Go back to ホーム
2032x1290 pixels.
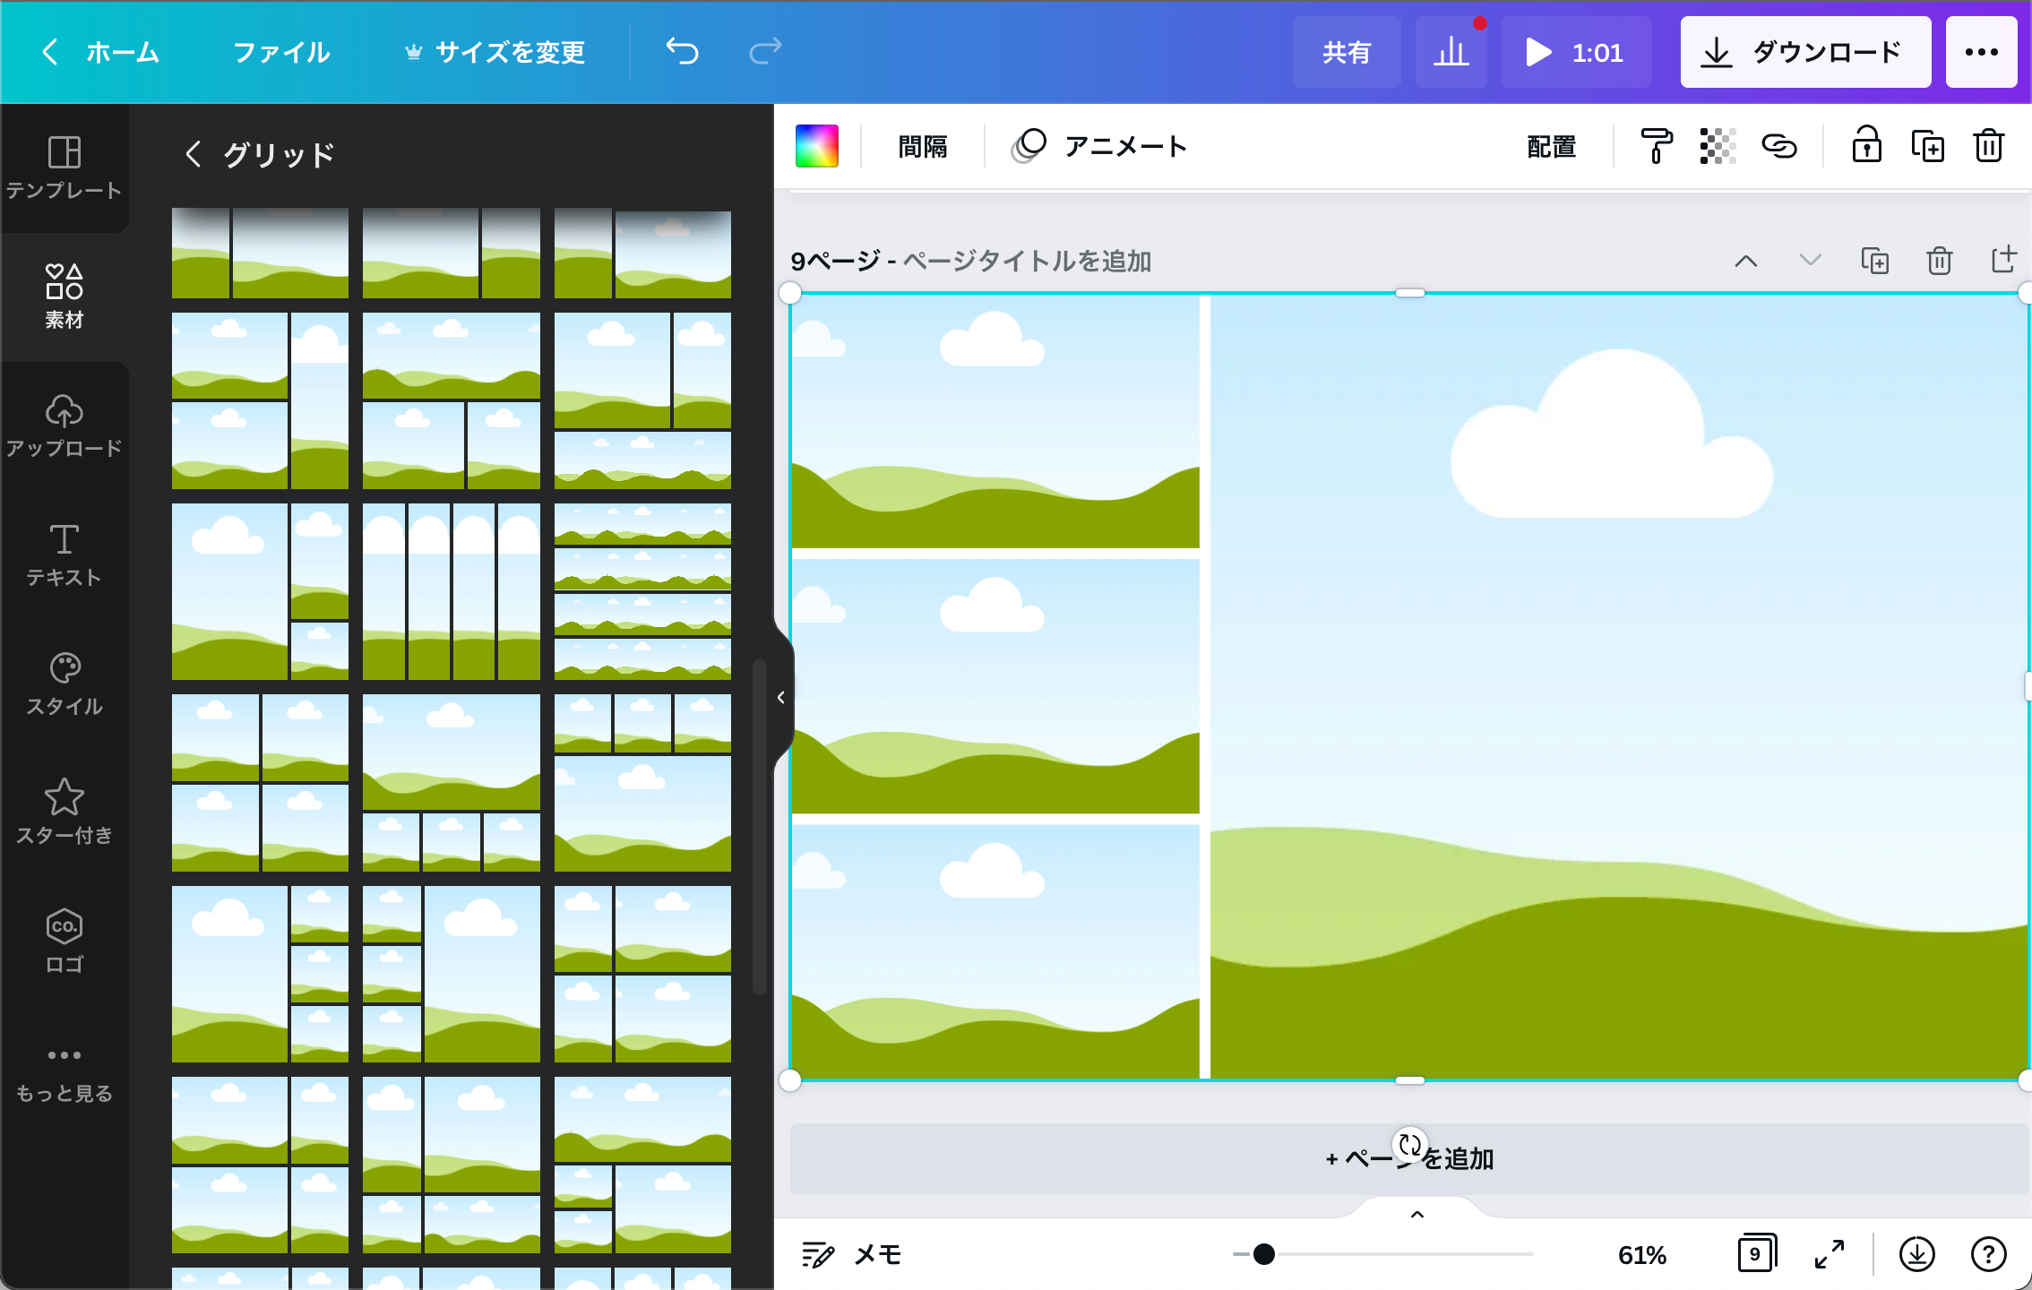click(100, 52)
